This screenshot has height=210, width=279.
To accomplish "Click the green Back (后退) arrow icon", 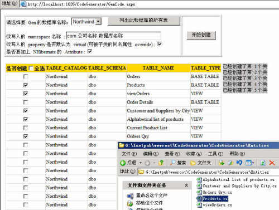I will coord(123,163).
